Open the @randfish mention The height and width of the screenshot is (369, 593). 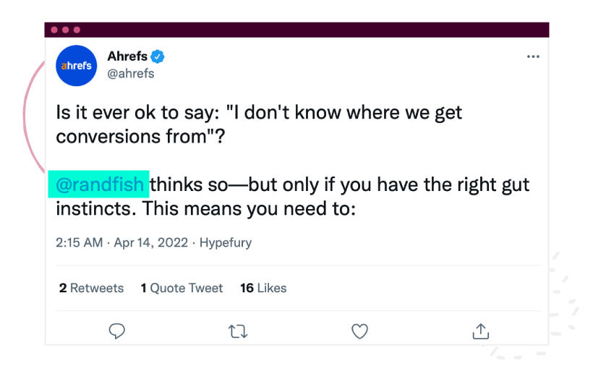tap(101, 184)
